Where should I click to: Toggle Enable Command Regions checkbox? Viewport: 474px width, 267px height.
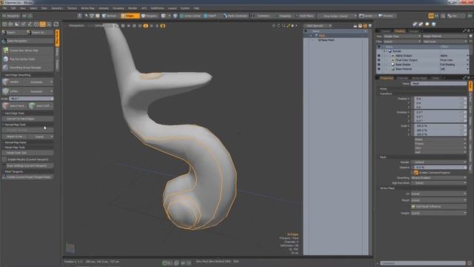pyautogui.click(x=416, y=173)
